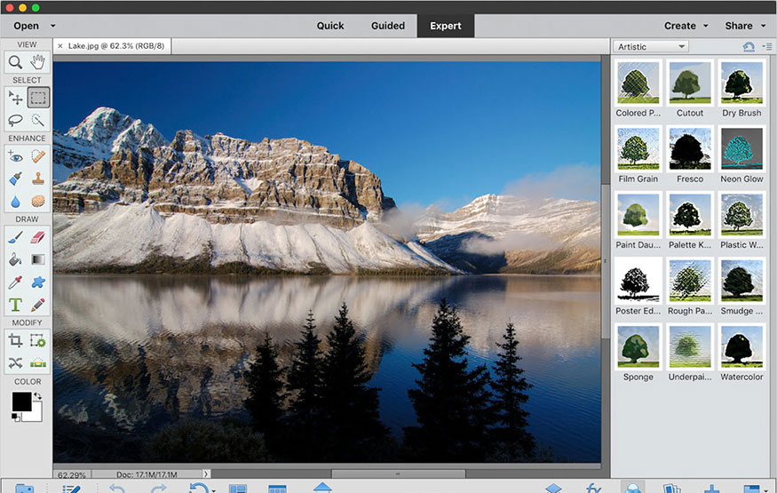Select the Gradient tool

tap(37, 259)
